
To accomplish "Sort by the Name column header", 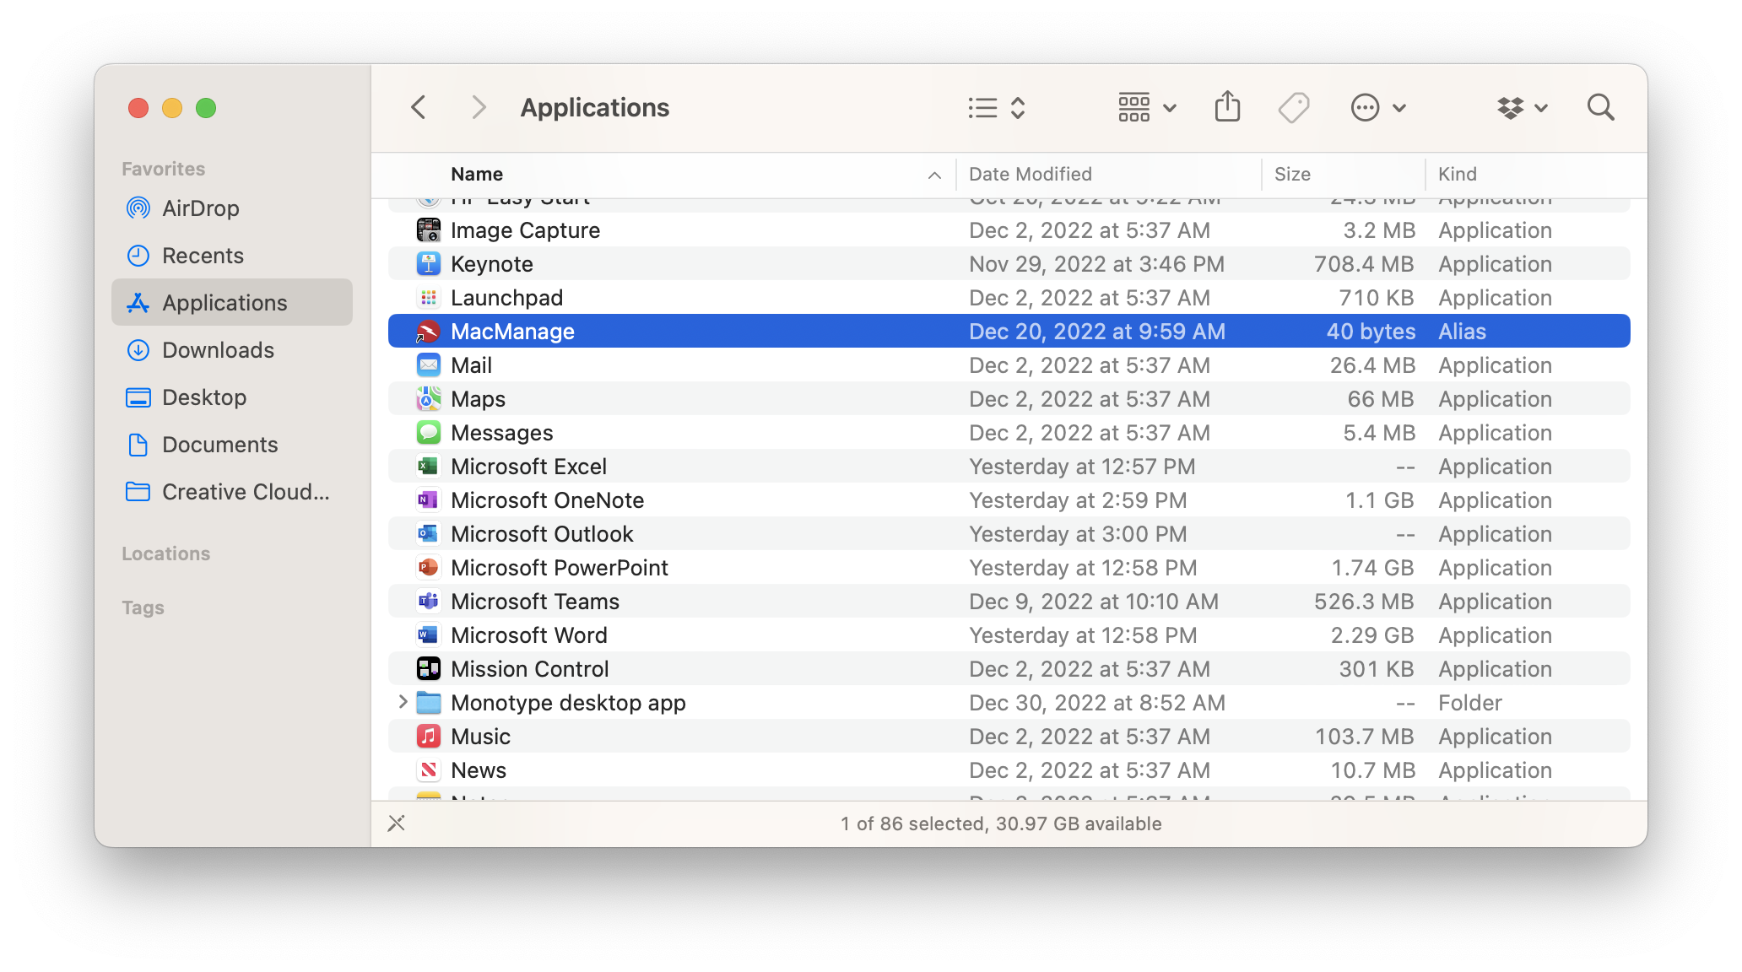I will [x=478, y=174].
